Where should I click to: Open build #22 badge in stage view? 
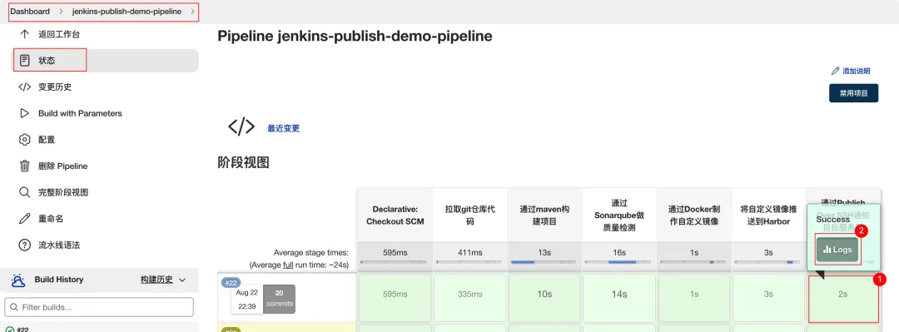click(231, 282)
